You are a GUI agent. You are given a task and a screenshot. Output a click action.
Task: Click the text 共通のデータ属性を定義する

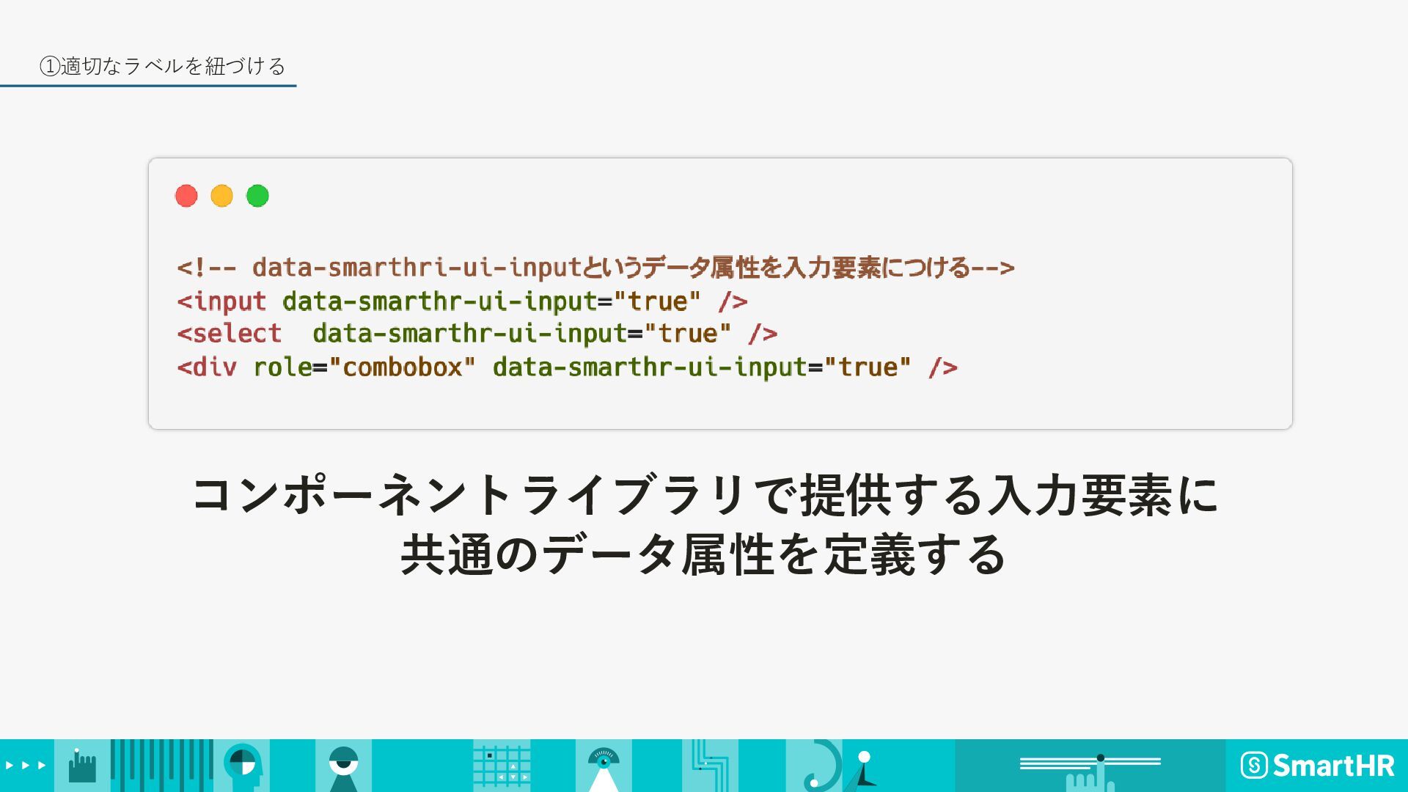click(x=703, y=554)
